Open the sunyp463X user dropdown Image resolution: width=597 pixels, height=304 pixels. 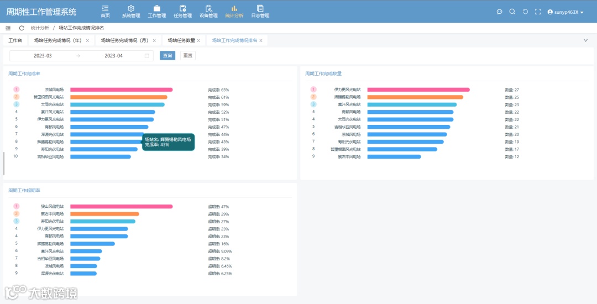(565, 12)
